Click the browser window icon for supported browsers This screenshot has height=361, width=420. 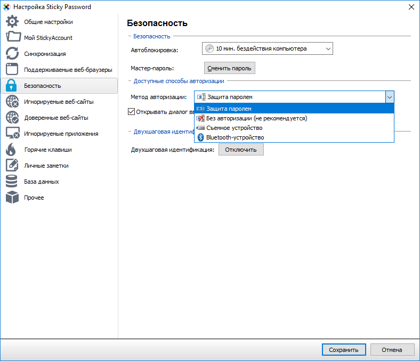coord(12,69)
